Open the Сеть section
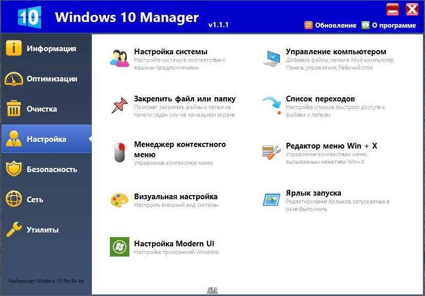Image resolution: width=425 pixels, height=296 pixels. 35,200
